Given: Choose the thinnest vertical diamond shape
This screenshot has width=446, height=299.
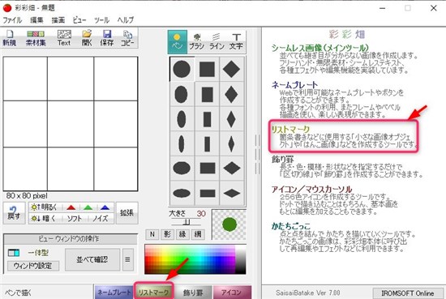Looking at the screenshot, I should coord(232,143).
